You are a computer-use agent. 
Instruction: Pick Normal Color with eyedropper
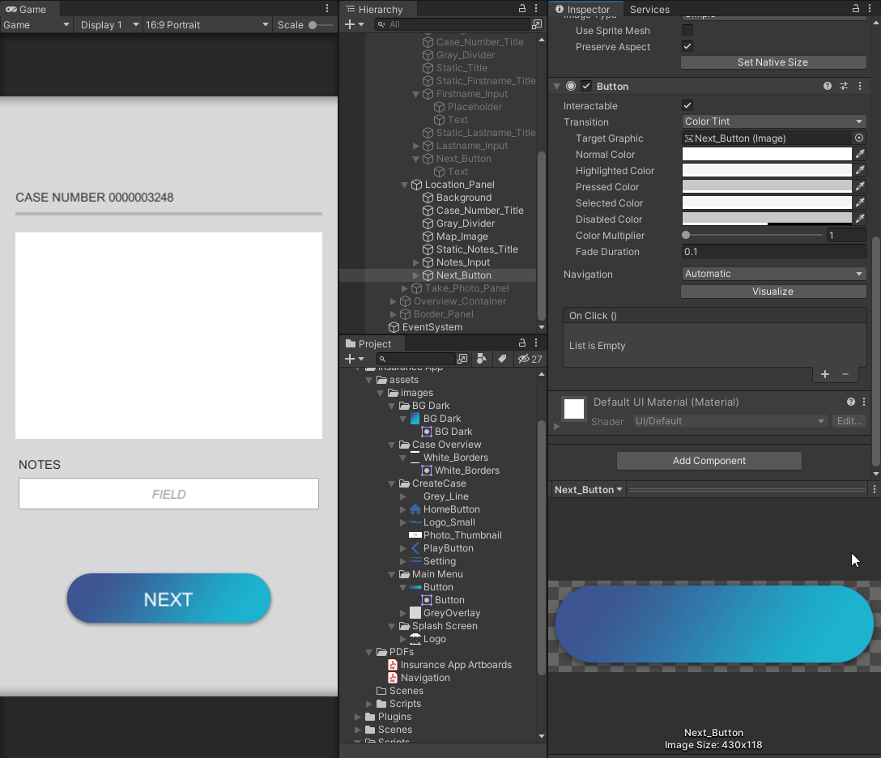(x=860, y=154)
